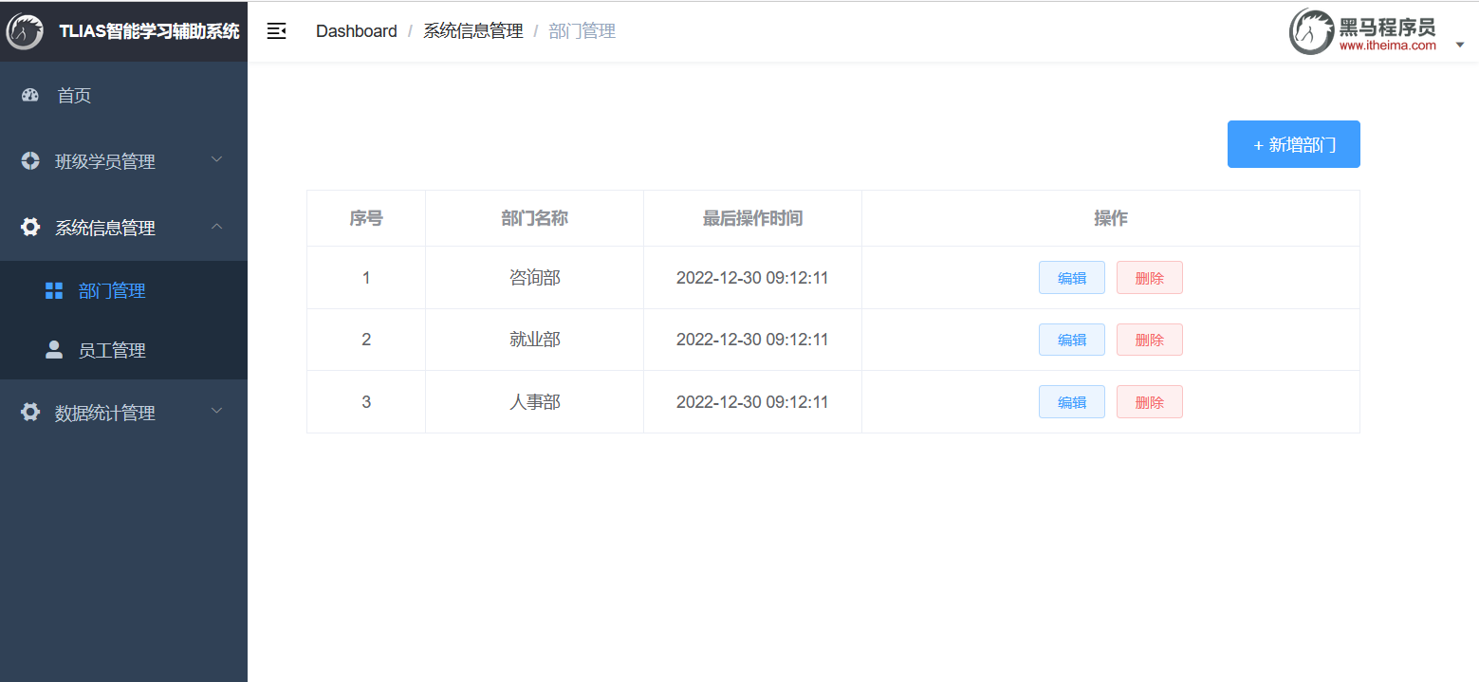Click the + 新增部门 button
This screenshot has width=1479, height=682.
point(1294,144)
